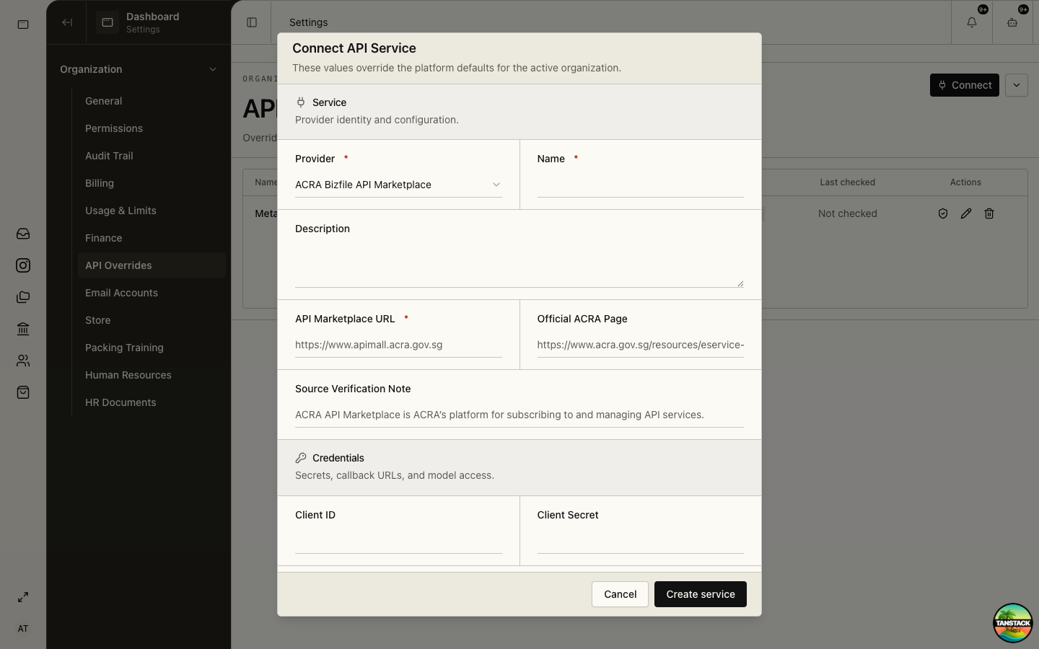Go to Permissions settings

click(152, 128)
